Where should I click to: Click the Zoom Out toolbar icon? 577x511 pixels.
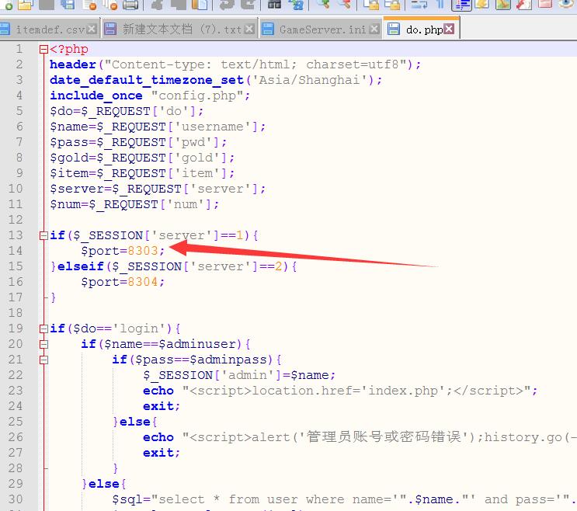[344, 5]
